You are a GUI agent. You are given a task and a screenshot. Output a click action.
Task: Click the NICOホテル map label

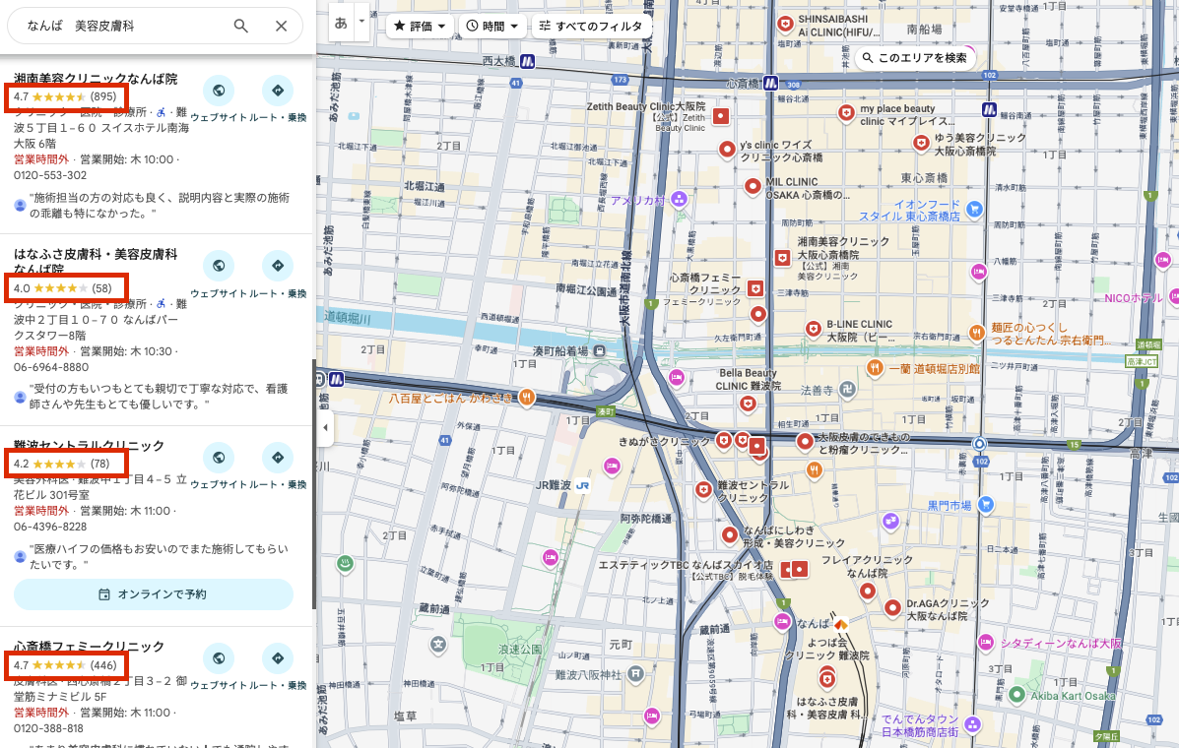[x=1133, y=298]
